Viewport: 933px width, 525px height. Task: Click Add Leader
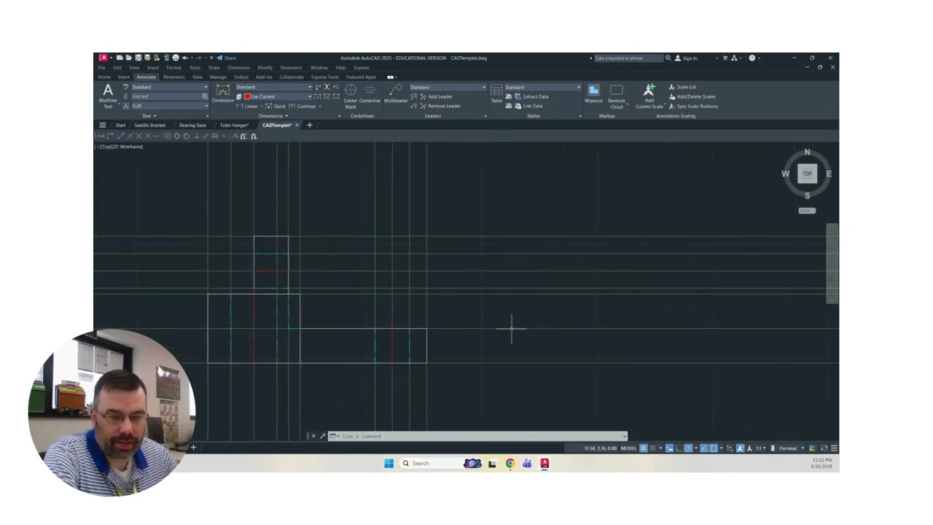[436, 96]
